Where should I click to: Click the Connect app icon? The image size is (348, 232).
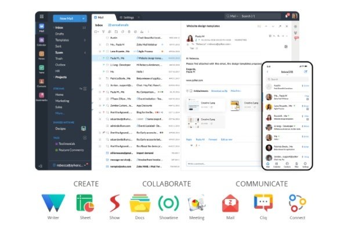pos(298,203)
